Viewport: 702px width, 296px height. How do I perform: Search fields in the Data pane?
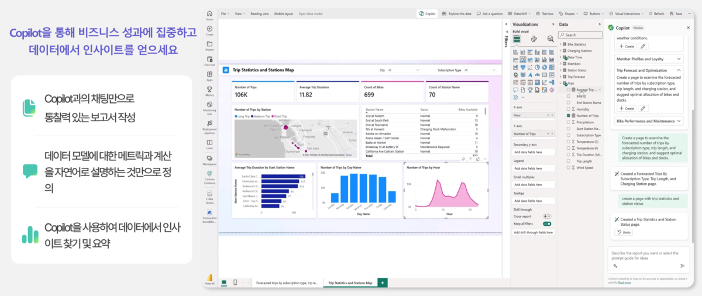coord(579,35)
